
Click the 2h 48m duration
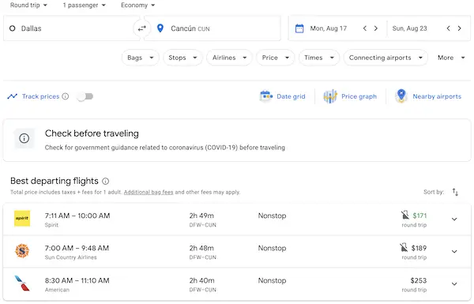(x=201, y=248)
